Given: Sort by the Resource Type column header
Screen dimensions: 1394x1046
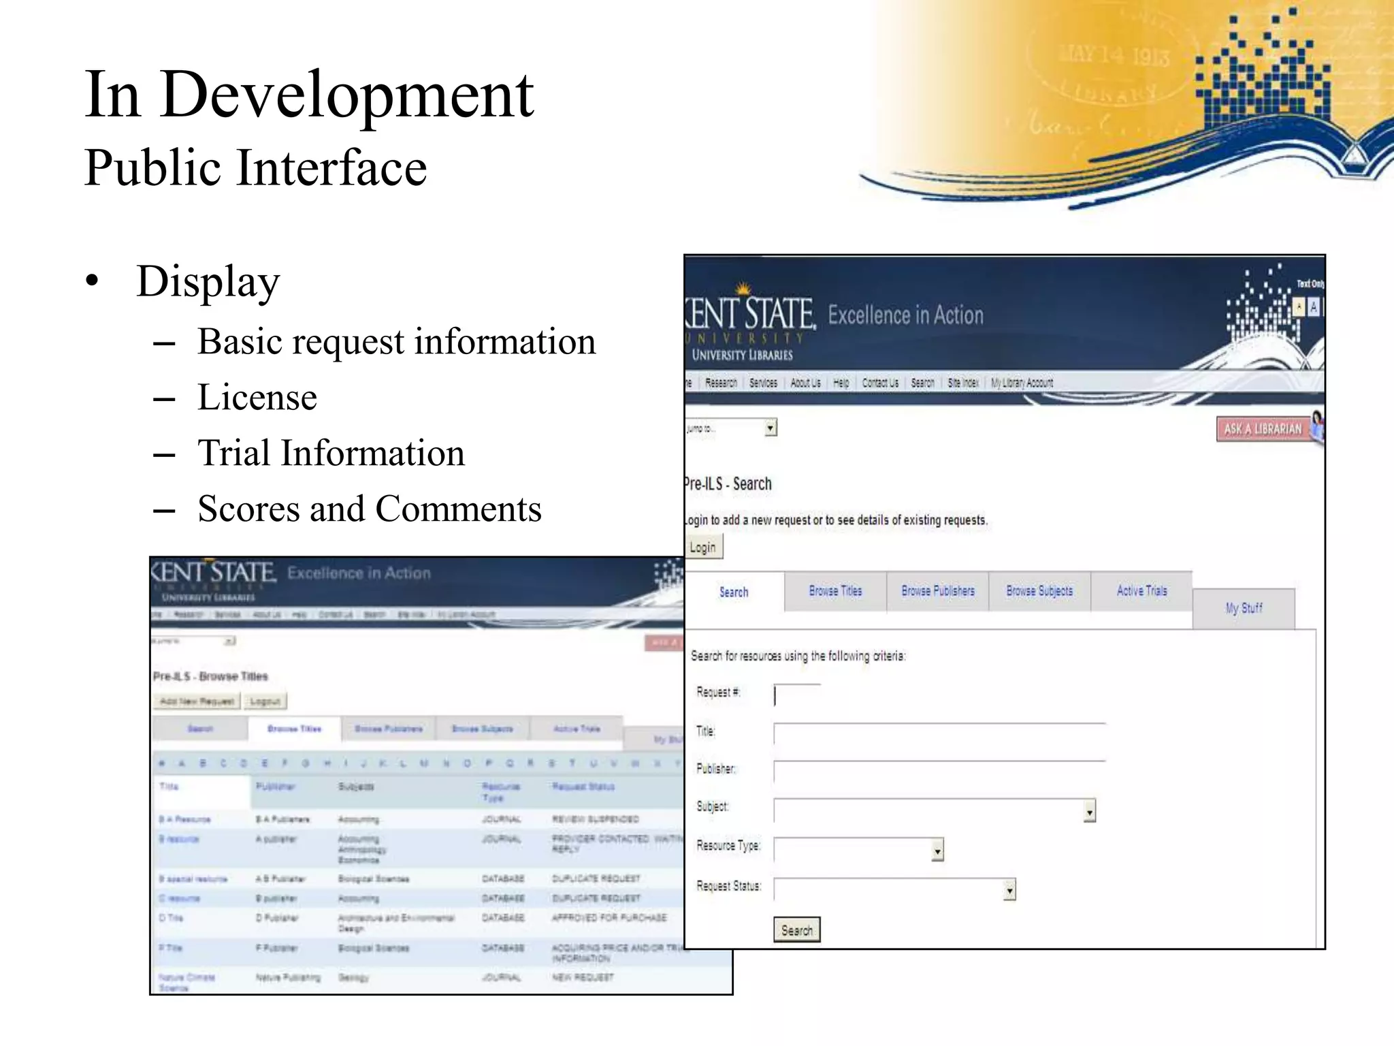Looking at the screenshot, I should point(501,792).
